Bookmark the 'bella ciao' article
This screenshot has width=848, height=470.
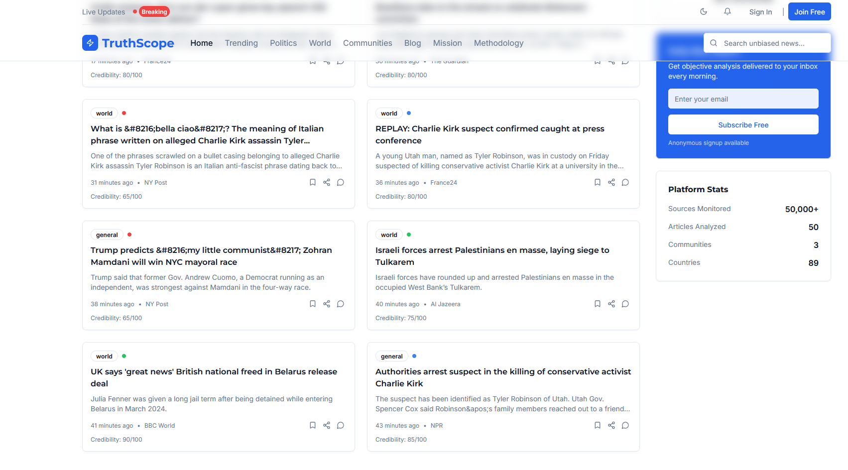313,182
